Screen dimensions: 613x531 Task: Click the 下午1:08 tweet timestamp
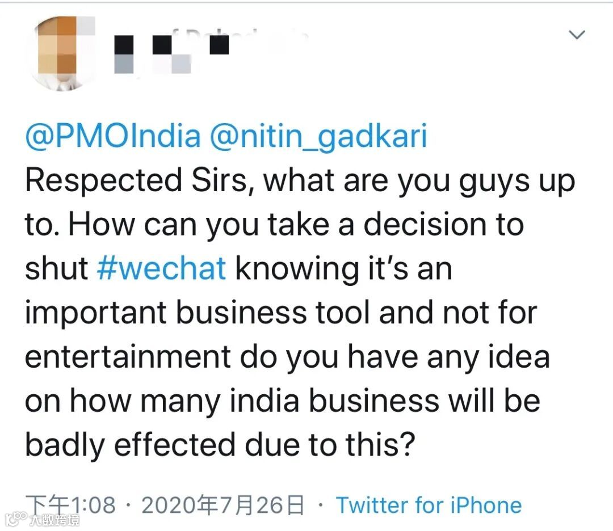coord(71,505)
